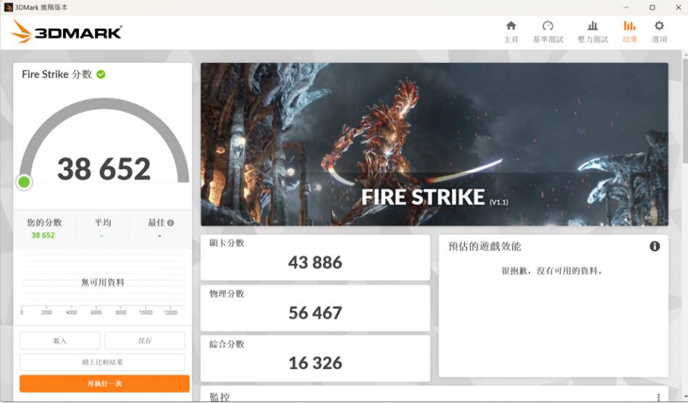Click the 無可用資料 no data text
688x403 pixels.
click(103, 282)
